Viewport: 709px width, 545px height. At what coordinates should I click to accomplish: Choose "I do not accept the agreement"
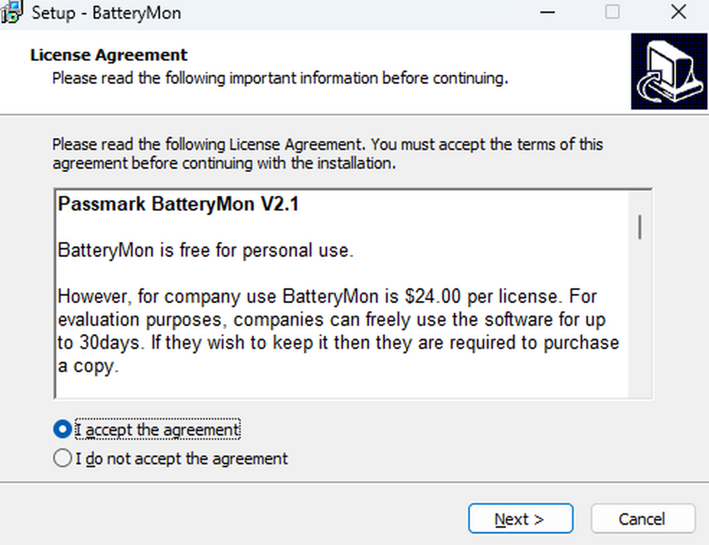click(62, 459)
